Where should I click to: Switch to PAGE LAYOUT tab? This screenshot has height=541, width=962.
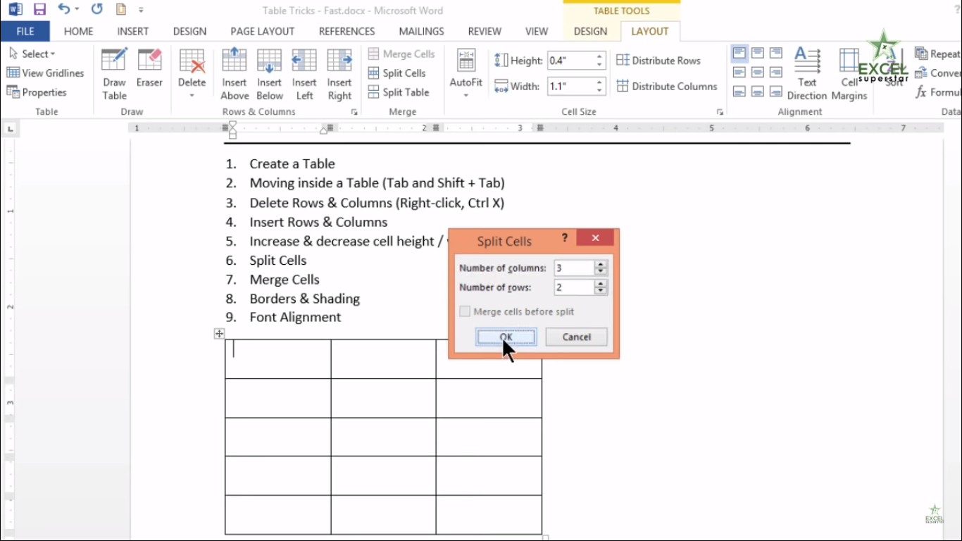(x=263, y=31)
